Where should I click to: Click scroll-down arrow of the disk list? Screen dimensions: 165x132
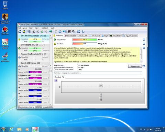click(51, 66)
